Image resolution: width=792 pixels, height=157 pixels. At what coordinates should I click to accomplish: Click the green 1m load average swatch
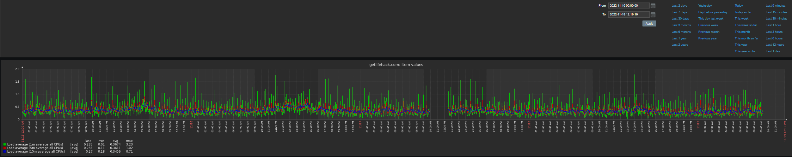[4, 144]
